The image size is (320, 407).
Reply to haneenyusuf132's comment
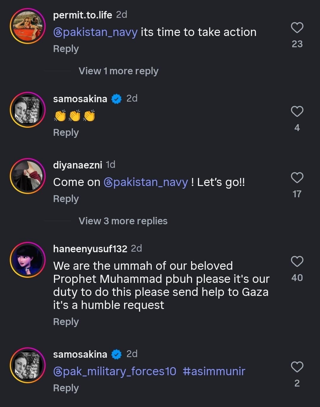66,322
